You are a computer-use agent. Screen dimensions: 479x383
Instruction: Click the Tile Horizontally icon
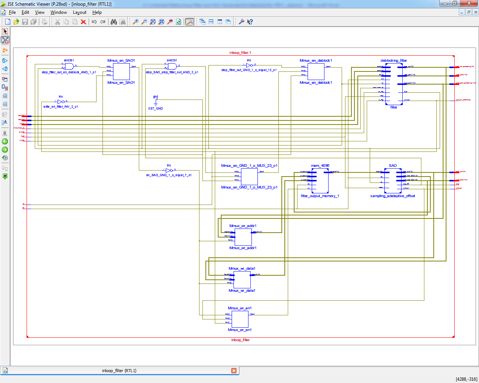[x=211, y=22]
